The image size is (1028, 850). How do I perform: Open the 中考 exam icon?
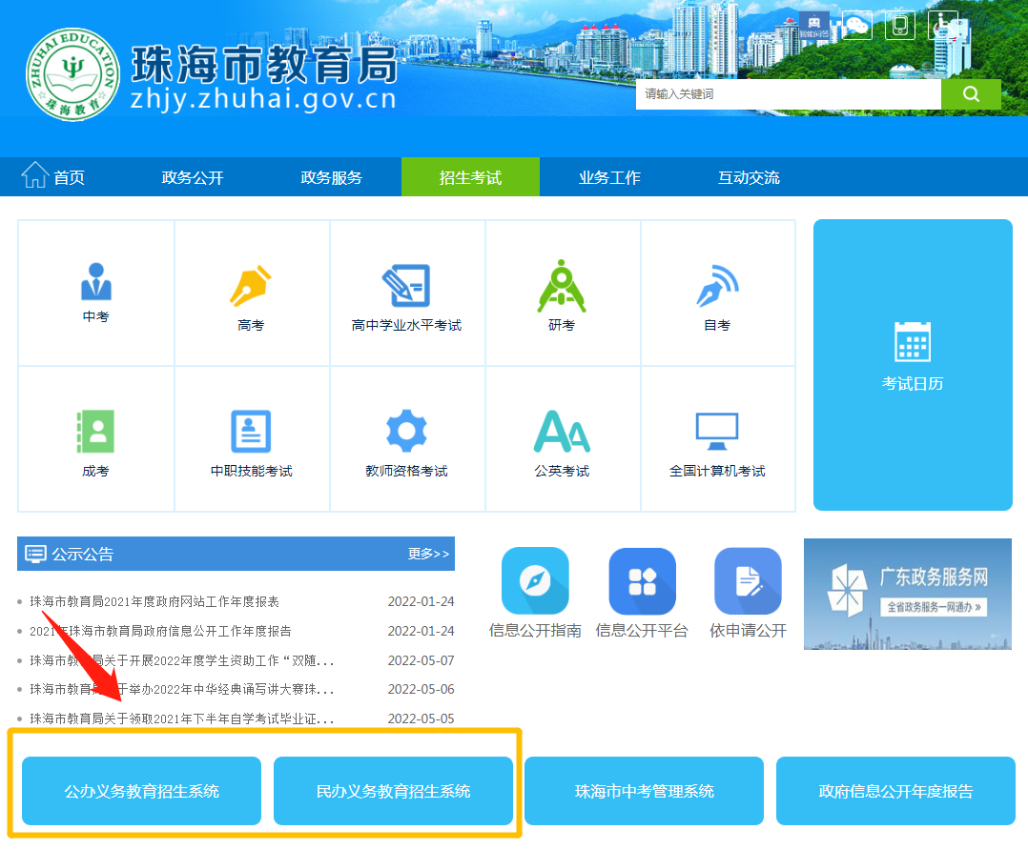[95, 283]
